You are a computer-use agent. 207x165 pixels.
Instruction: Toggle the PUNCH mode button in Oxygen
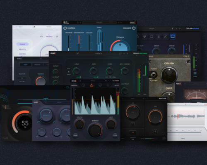pos(22,44)
